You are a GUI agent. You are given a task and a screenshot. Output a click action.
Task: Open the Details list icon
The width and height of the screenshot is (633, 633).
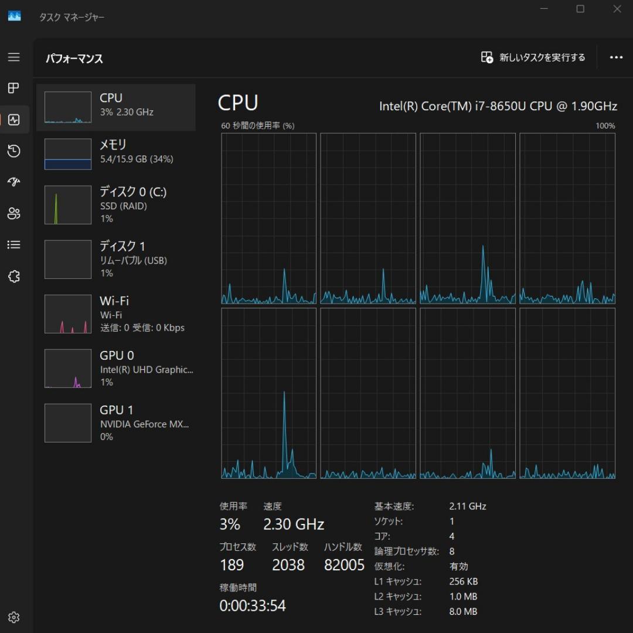[13, 245]
